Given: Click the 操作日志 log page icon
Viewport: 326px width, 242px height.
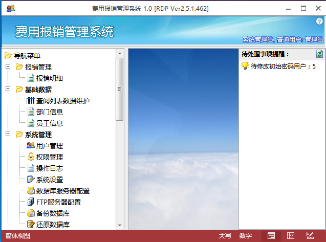Looking at the screenshot, I should (x=31, y=168).
